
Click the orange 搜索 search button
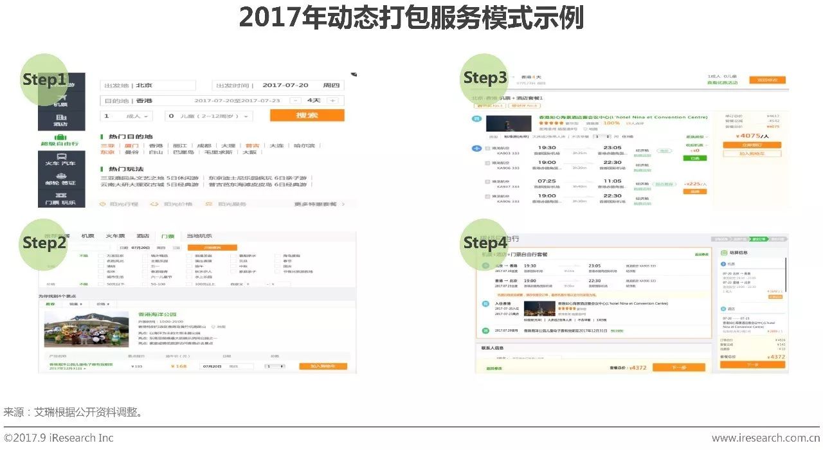pyautogui.click(x=307, y=116)
